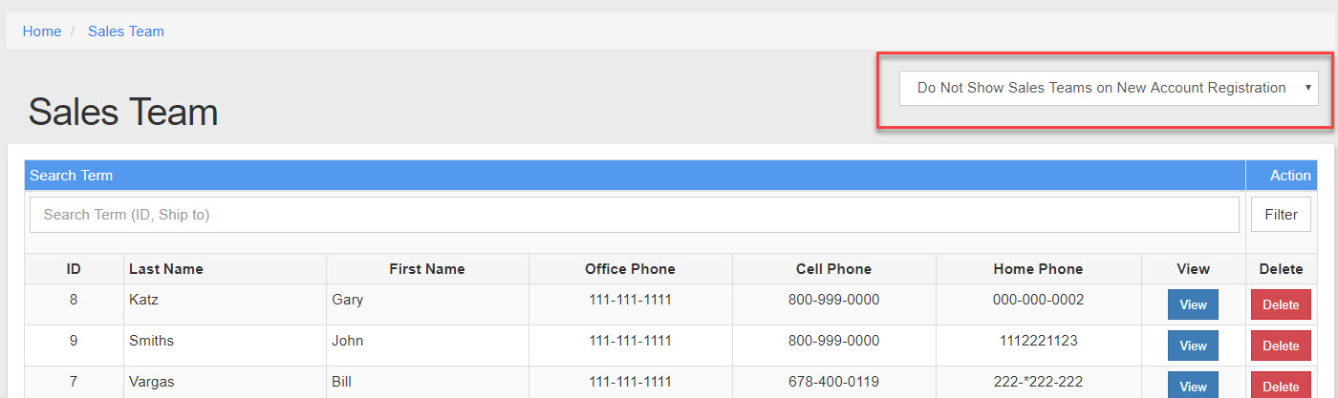1338x398 pixels.
Task: Click the Home Phone column header
Action: [x=1038, y=269]
